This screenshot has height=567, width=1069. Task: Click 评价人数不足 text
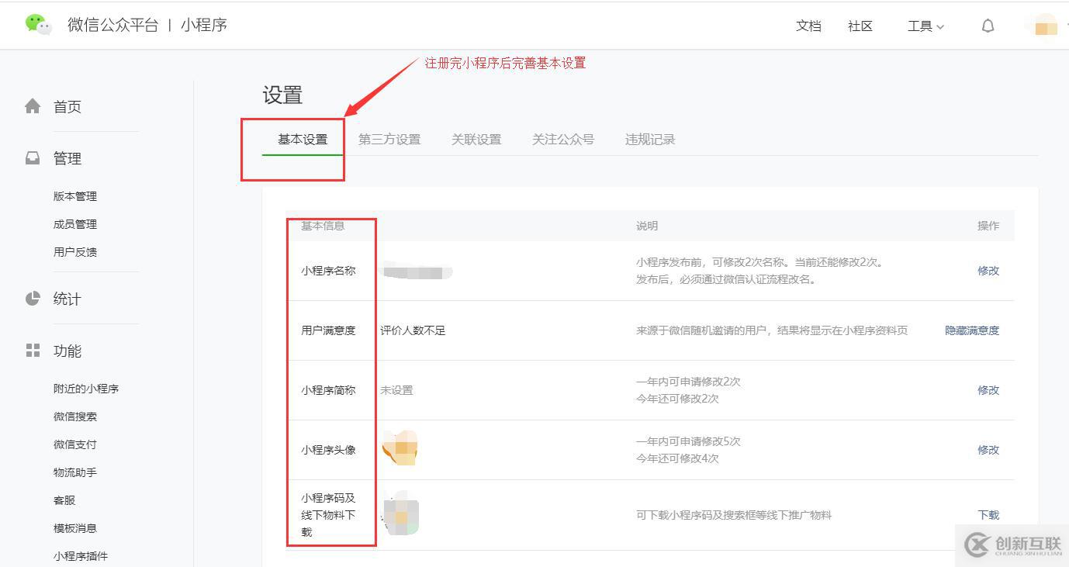click(413, 330)
